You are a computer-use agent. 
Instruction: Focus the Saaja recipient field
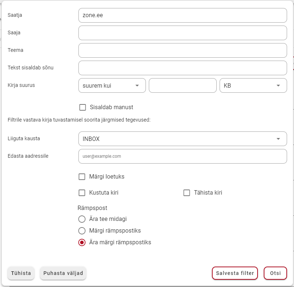pos(182,33)
